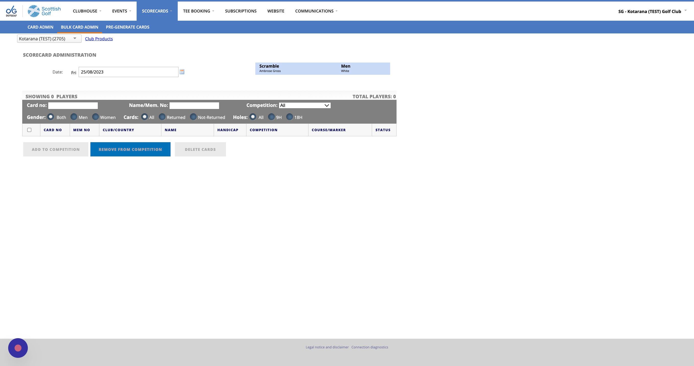Image resolution: width=694 pixels, height=366 pixels.
Task: Open the Competition filter dropdown
Action: tap(305, 105)
